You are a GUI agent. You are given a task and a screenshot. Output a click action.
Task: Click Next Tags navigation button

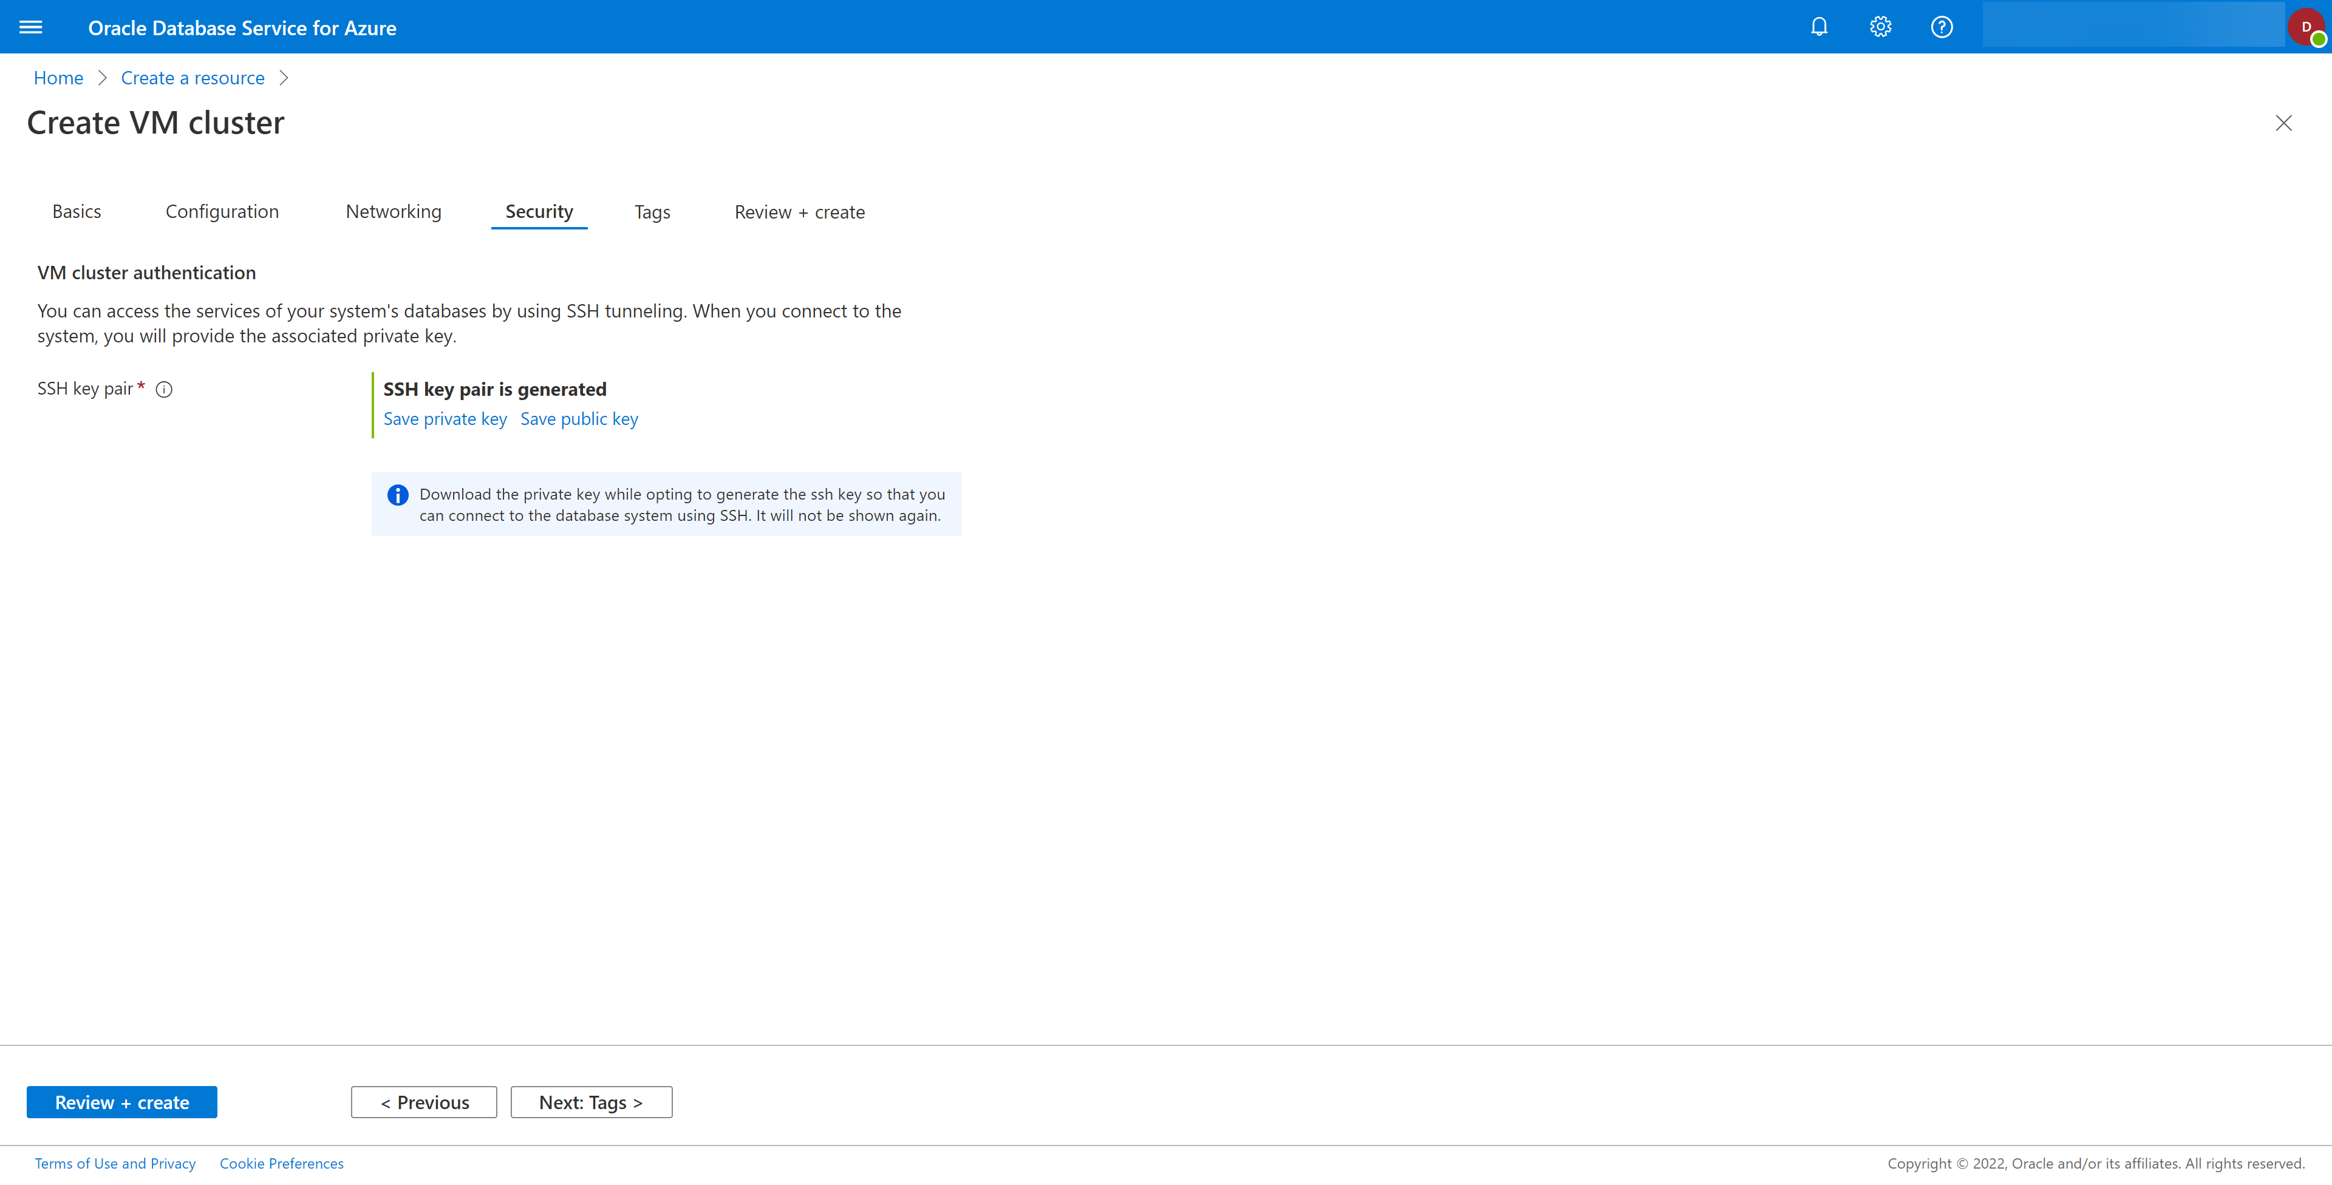[591, 1102]
